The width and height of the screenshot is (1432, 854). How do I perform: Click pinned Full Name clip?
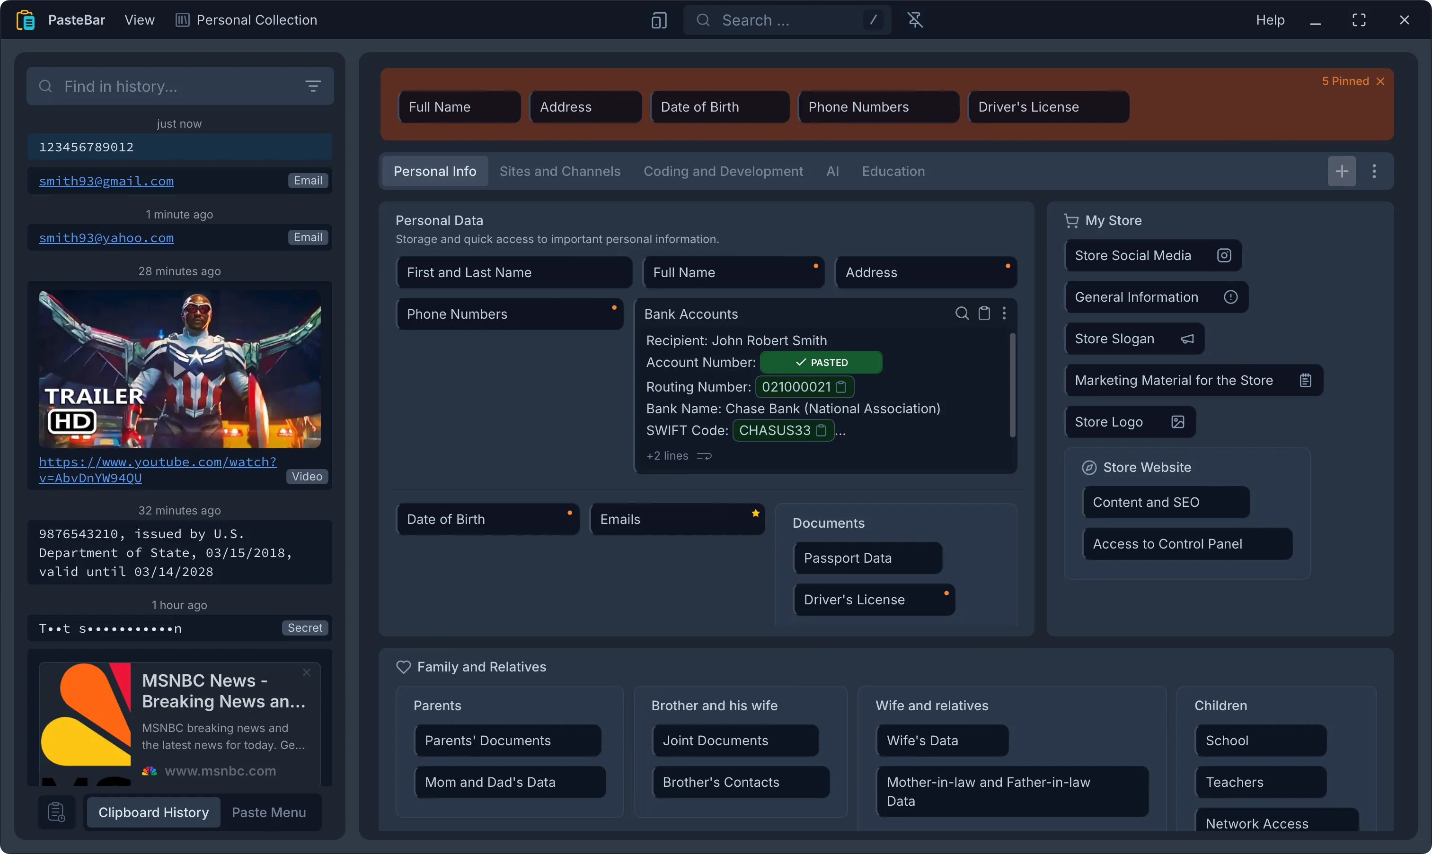click(x=459, y=107)
